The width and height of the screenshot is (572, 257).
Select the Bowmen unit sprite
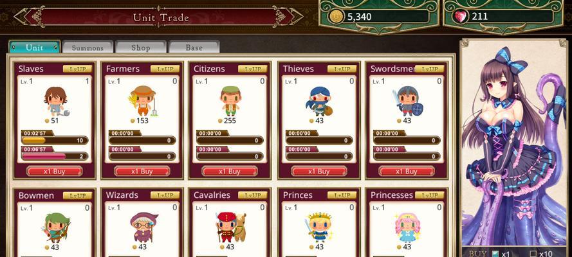[57, 227]
